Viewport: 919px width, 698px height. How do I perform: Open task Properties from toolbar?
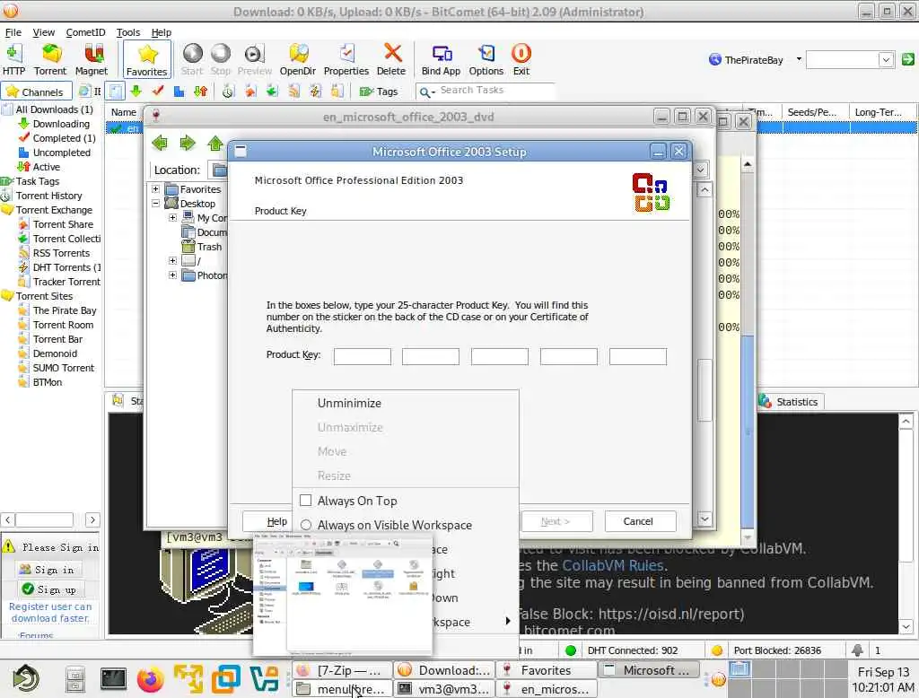click(346, 59)
